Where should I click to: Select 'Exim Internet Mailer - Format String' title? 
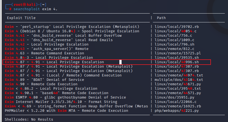click(x=61, y=102)
